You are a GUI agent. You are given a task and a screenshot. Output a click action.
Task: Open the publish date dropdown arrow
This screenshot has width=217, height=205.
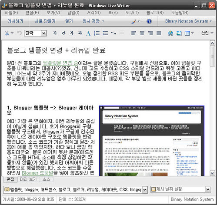tap(207, 189)
